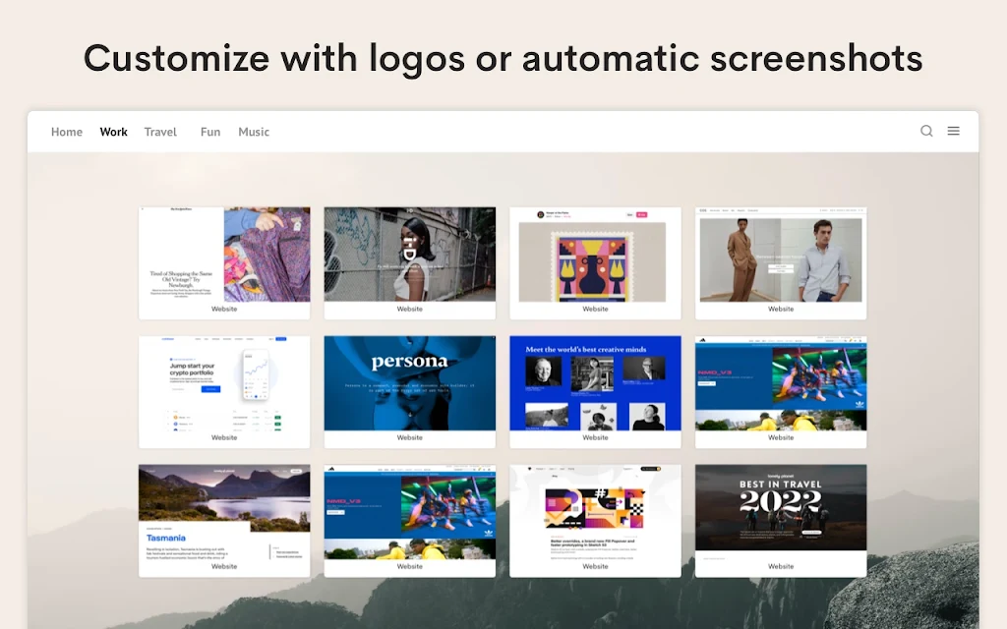
Task: Switch to the Home tab
Action: click(x=67, y=132)
